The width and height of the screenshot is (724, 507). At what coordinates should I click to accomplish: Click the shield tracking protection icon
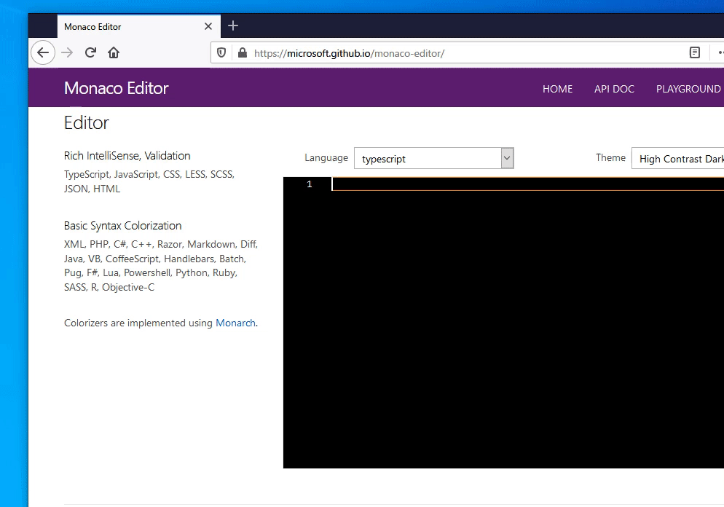click(221, 53)
